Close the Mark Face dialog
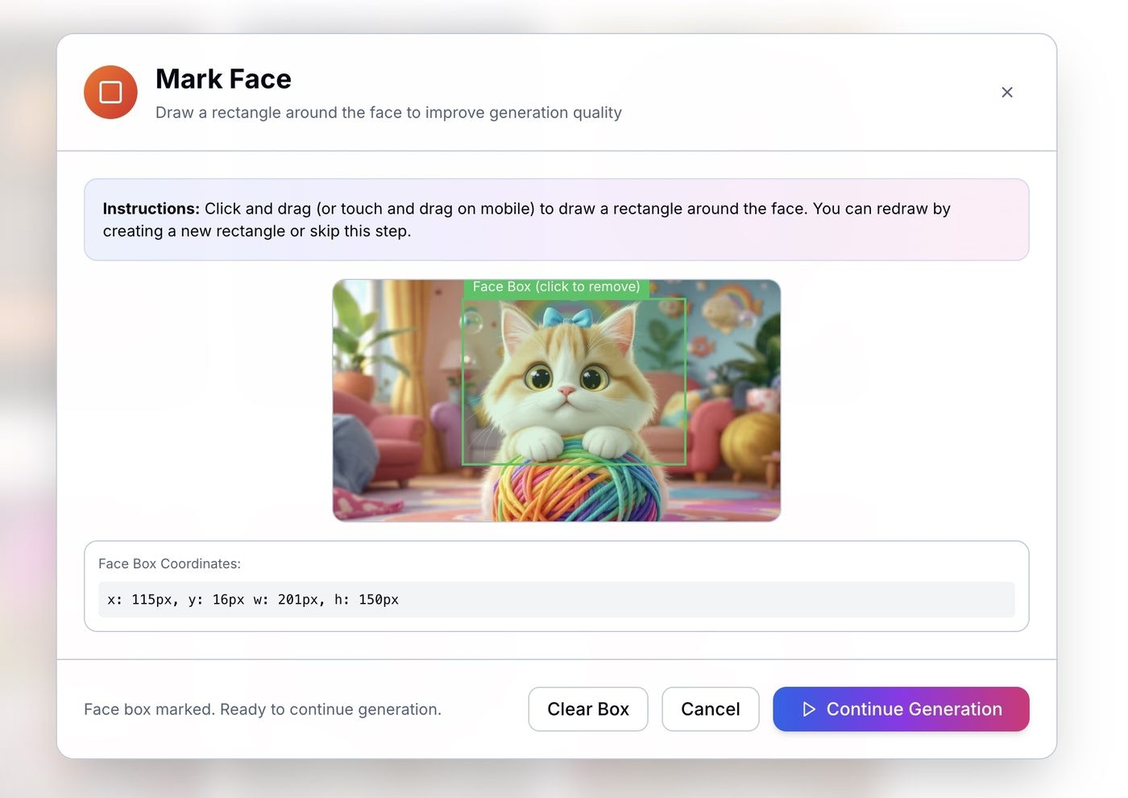 point(1006,93)
